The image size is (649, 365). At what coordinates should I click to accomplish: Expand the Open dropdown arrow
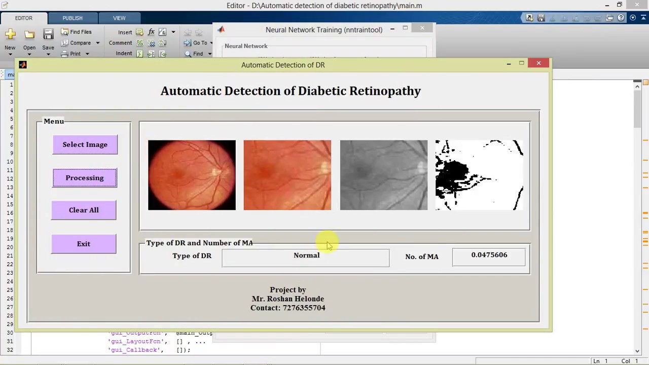29,54
